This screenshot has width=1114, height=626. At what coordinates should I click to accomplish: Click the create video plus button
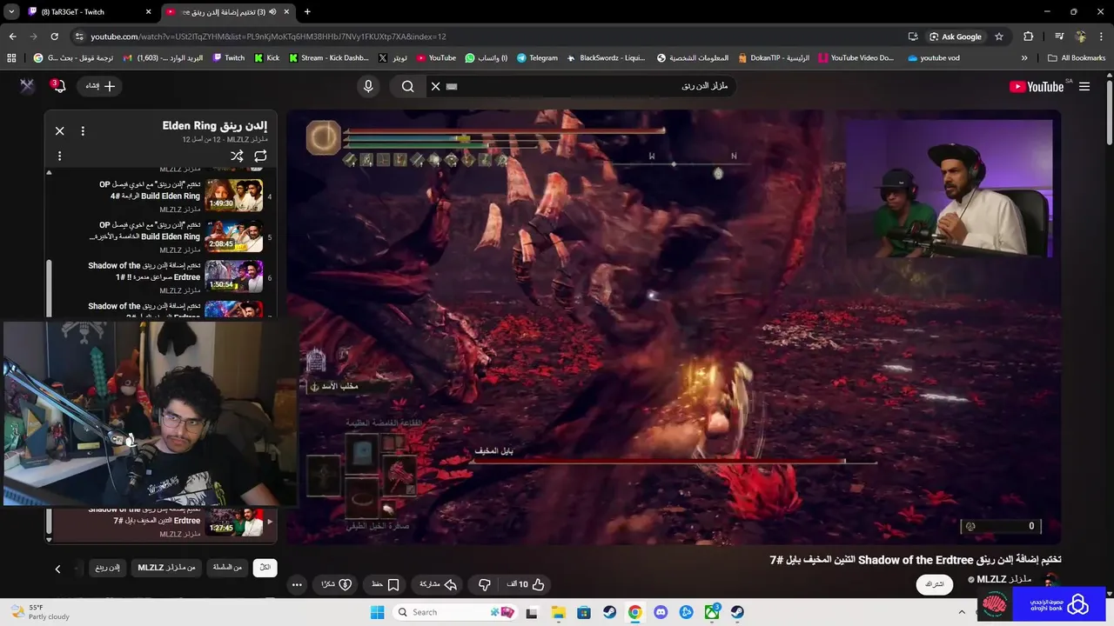[100, 86]
